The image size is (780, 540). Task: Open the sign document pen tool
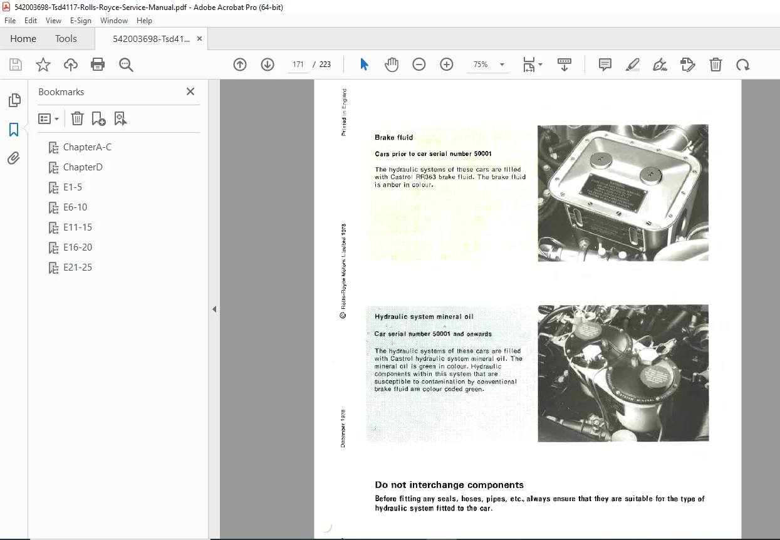[660, 65]
